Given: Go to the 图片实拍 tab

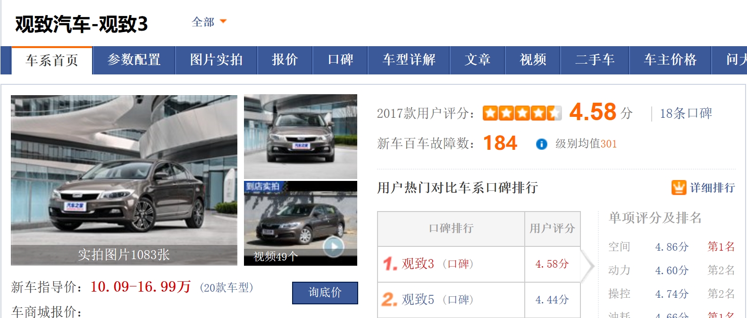Looking at the screenshot, I should 216,60.
